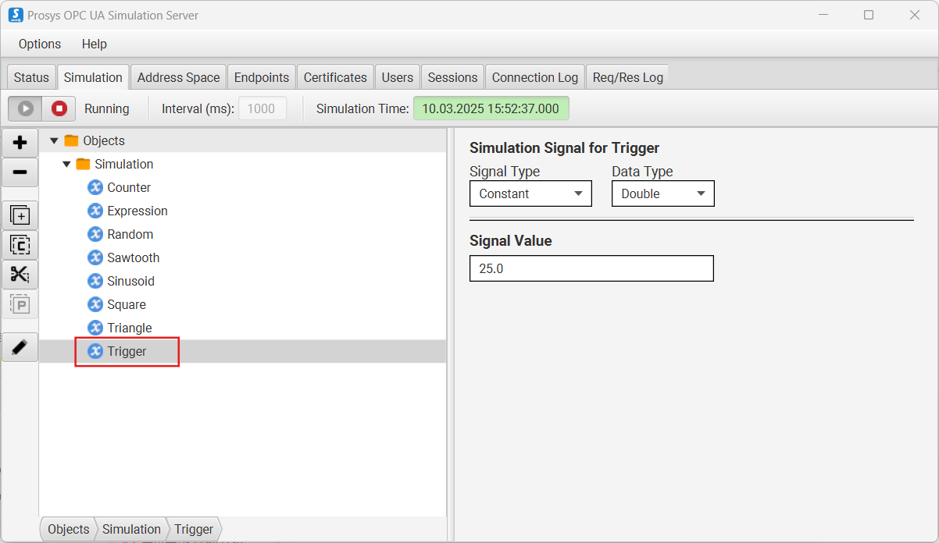Click the pencil edit icon

click(x=20, y=346)
